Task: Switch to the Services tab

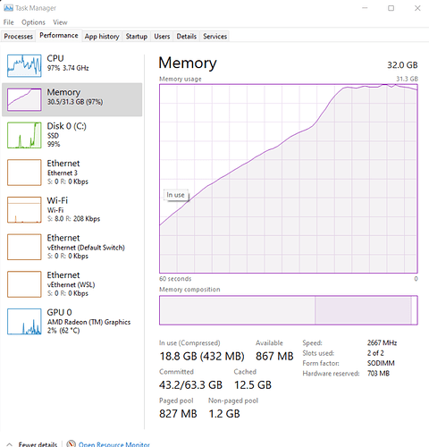Action: [x=214, y=37]
